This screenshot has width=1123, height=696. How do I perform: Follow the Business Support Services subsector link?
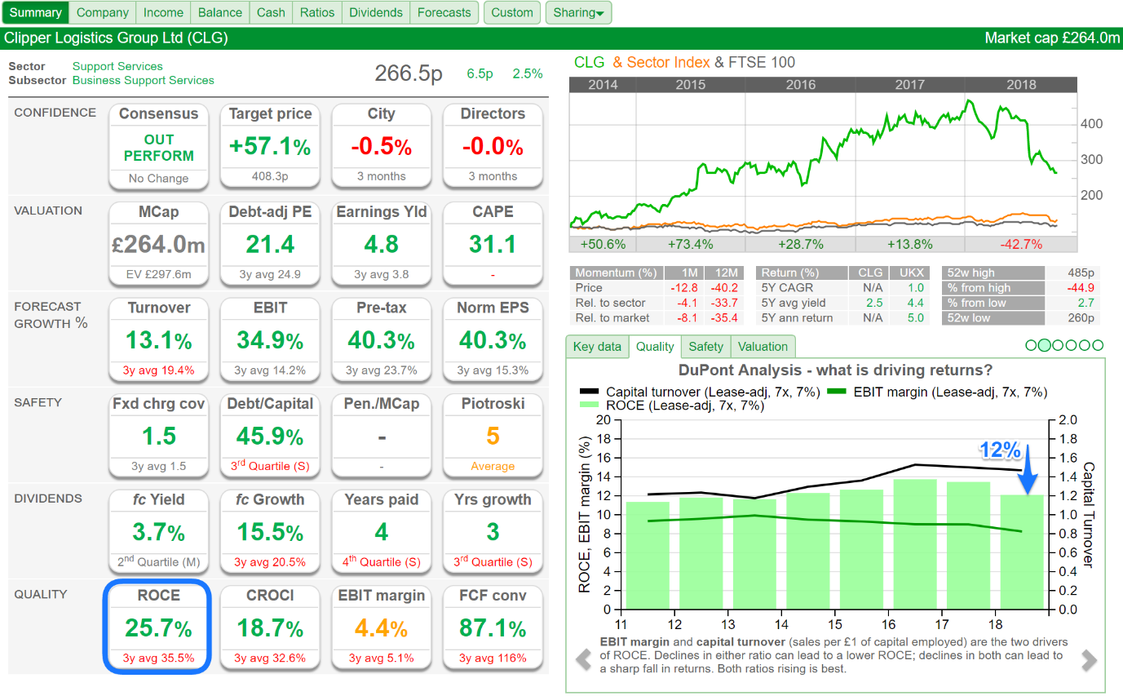144,81
